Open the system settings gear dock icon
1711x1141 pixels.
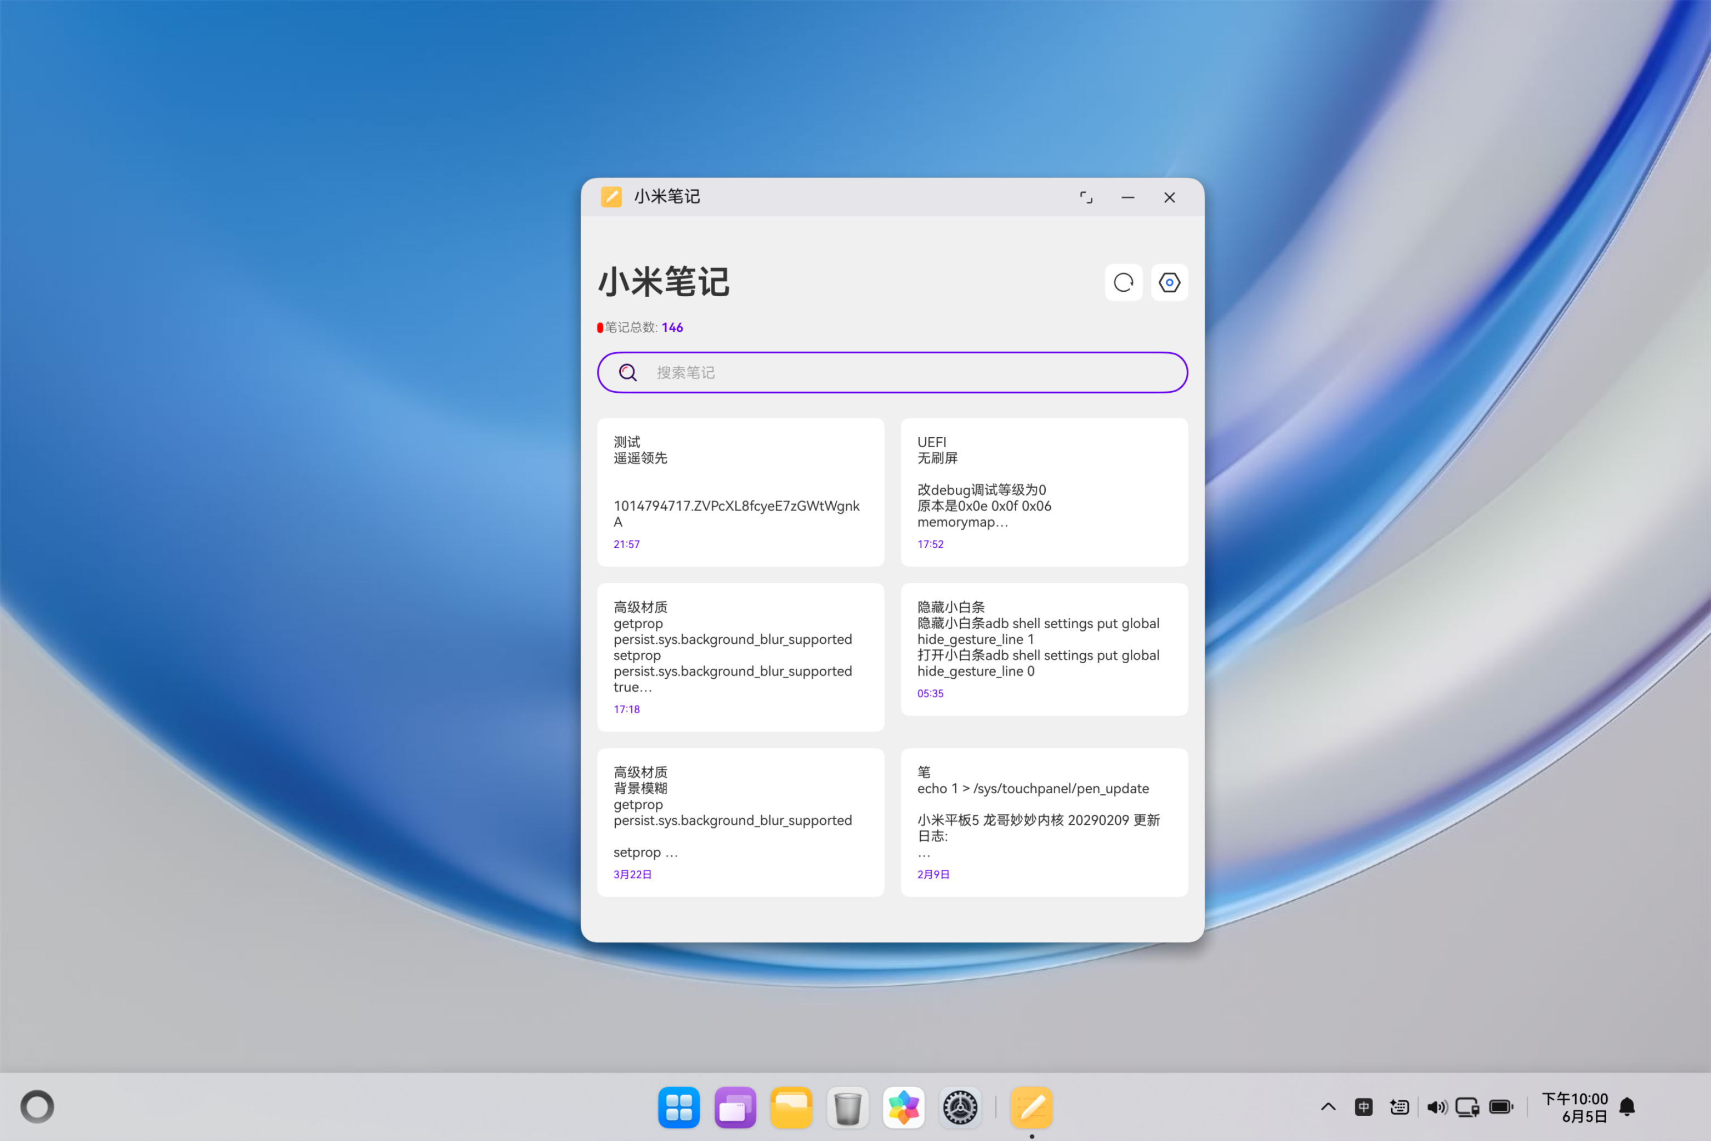[960, 1108]
